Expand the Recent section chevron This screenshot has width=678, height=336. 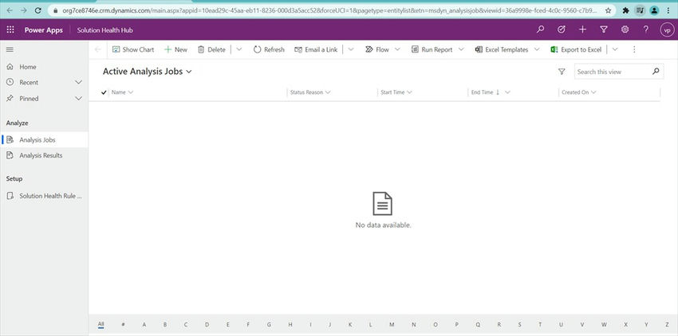tap(79, 82)
